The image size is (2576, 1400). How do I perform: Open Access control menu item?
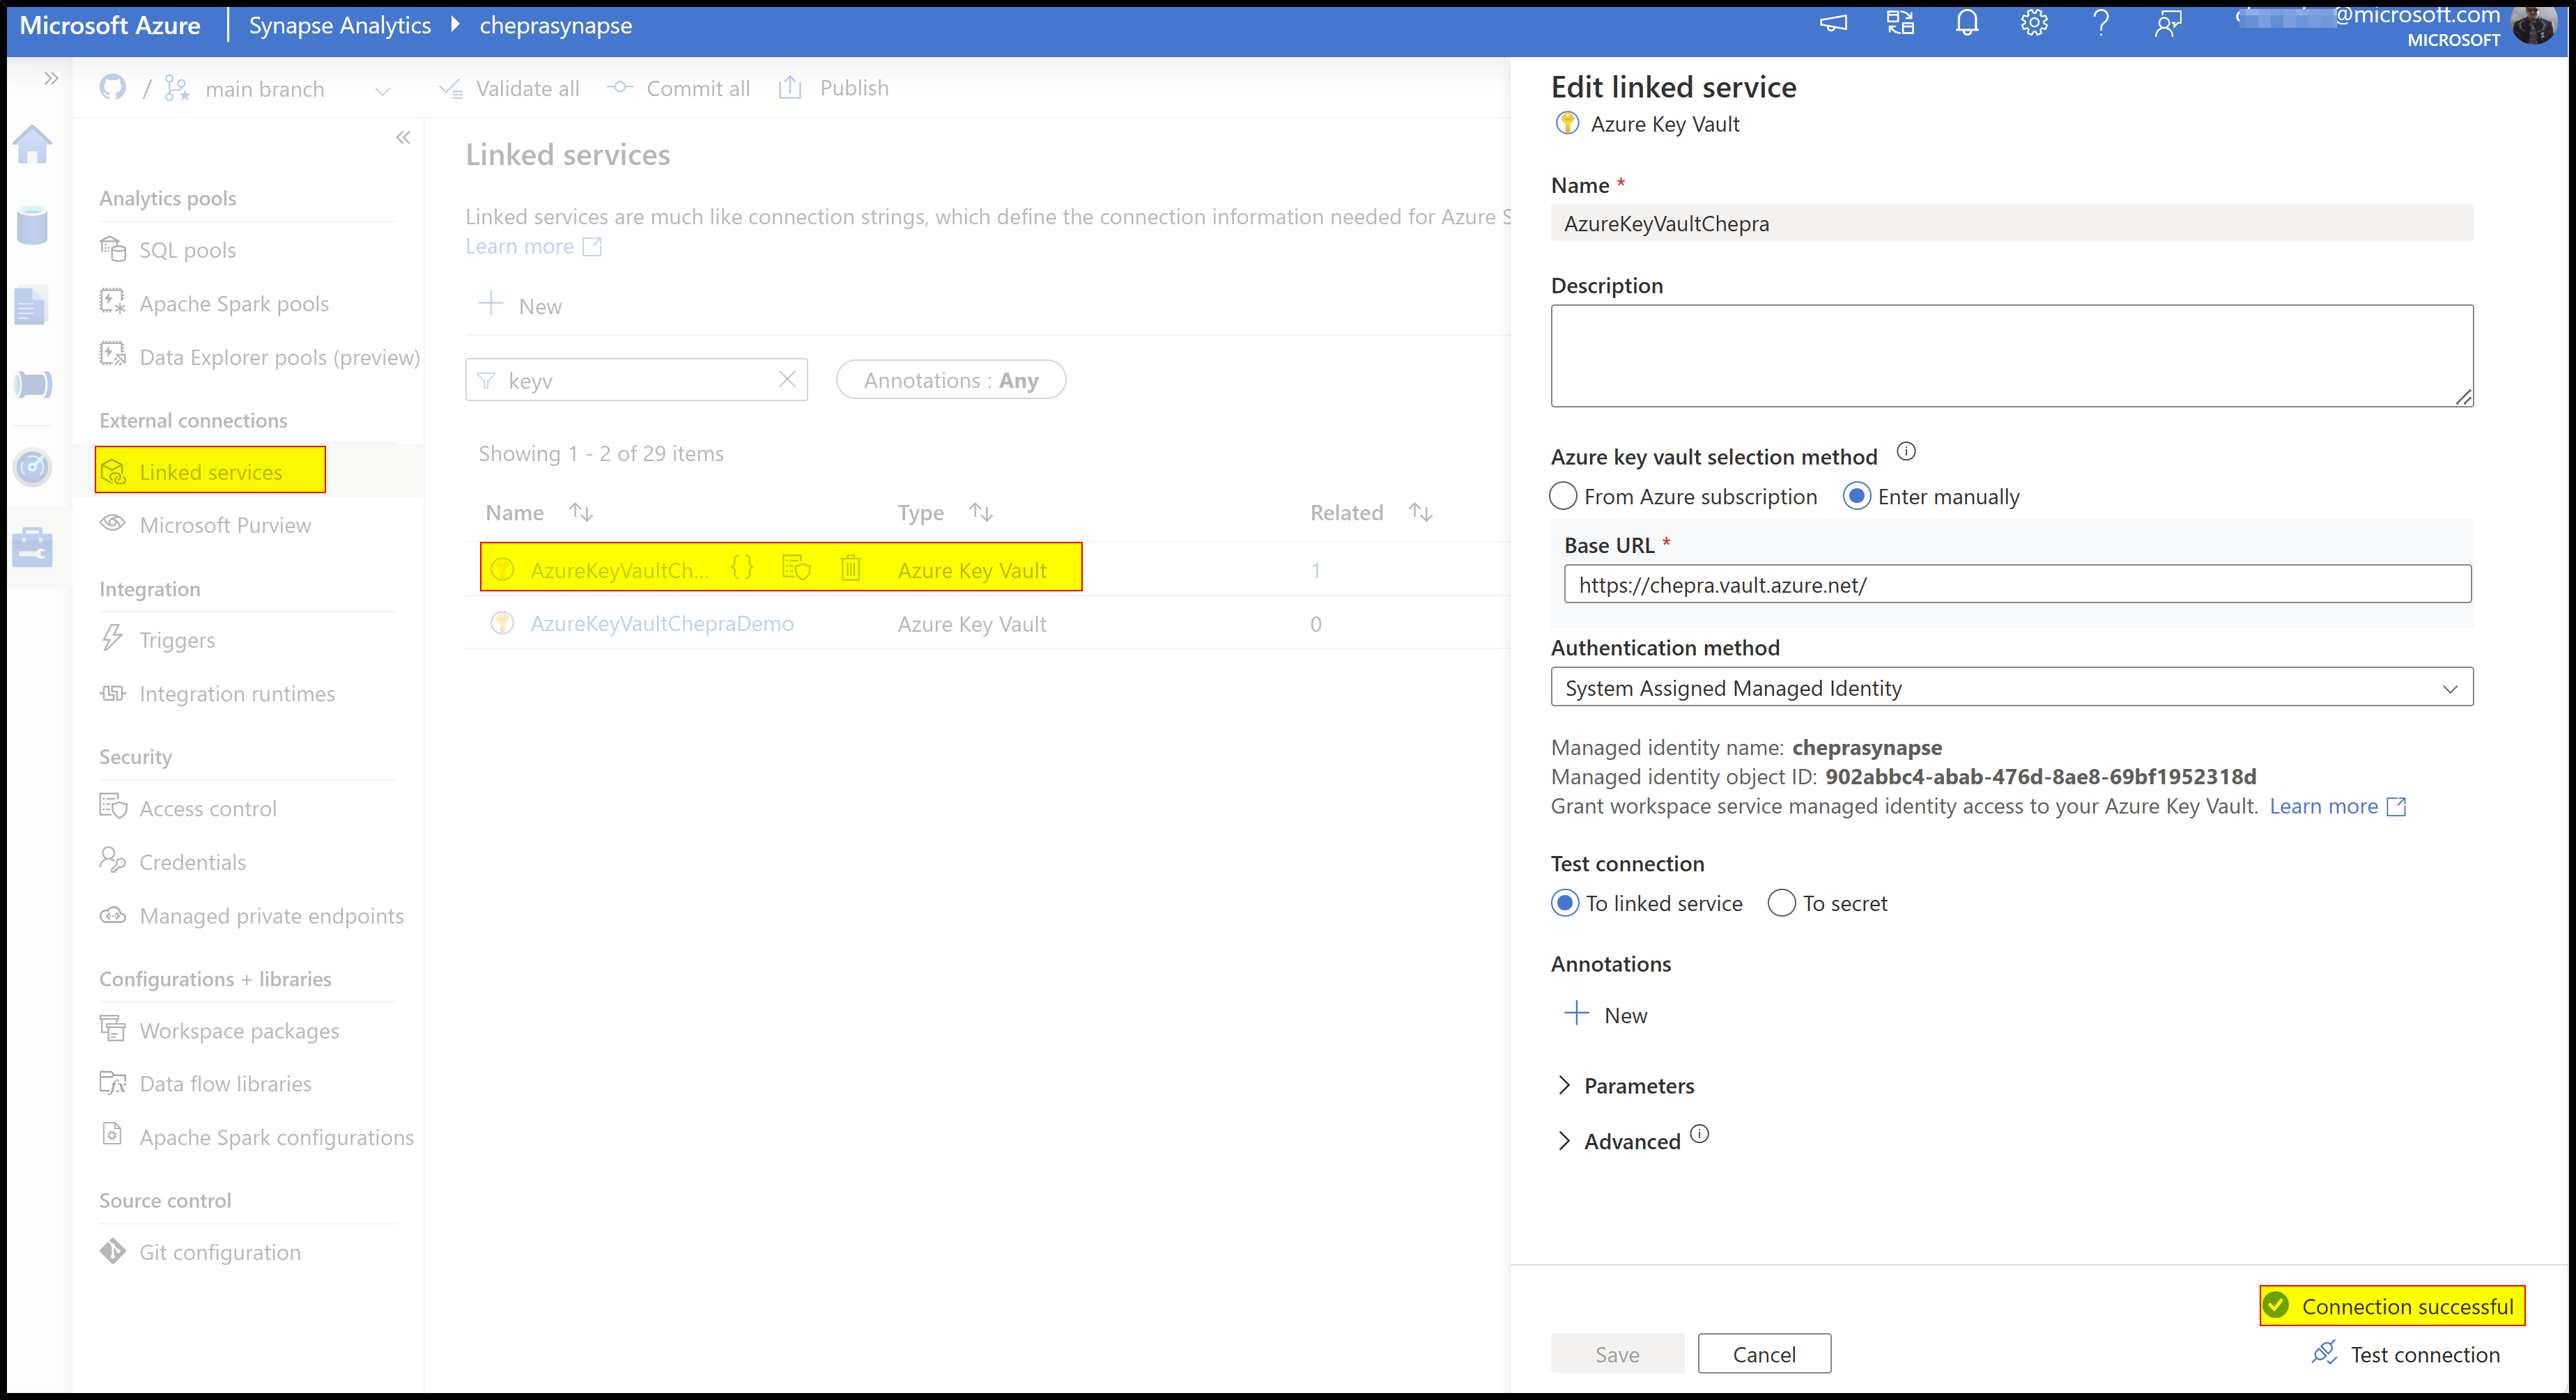coord(188,807)
